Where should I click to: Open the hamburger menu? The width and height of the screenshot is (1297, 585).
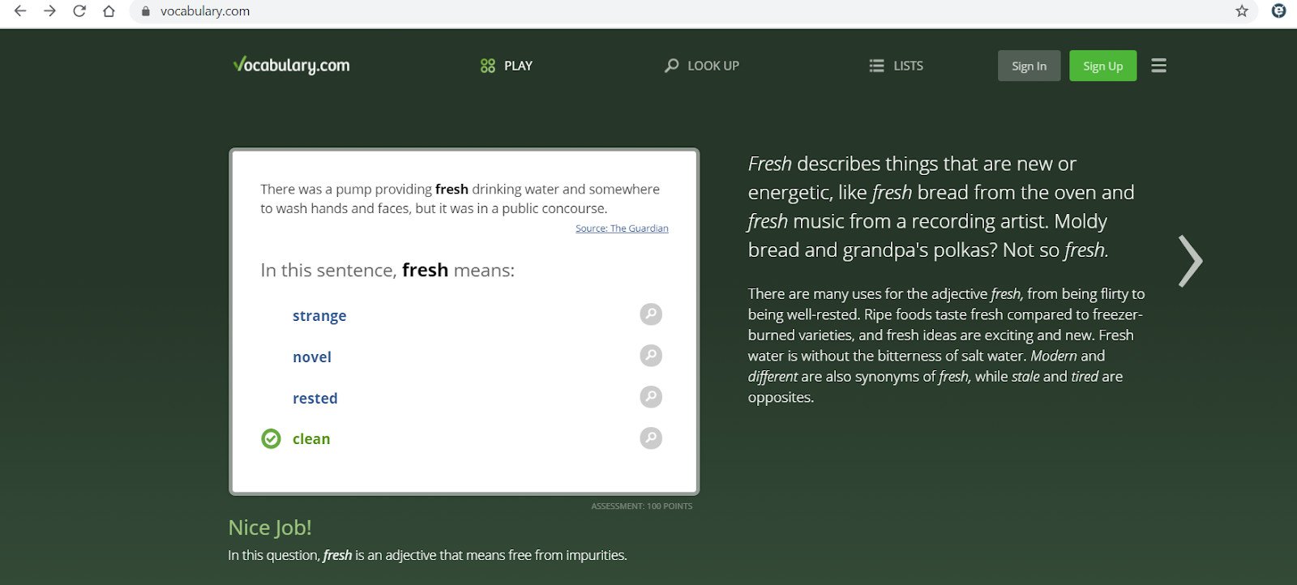[x=1158, y=66]
